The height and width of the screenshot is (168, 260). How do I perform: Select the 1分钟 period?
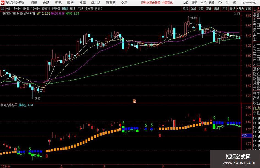pos(17,9)
